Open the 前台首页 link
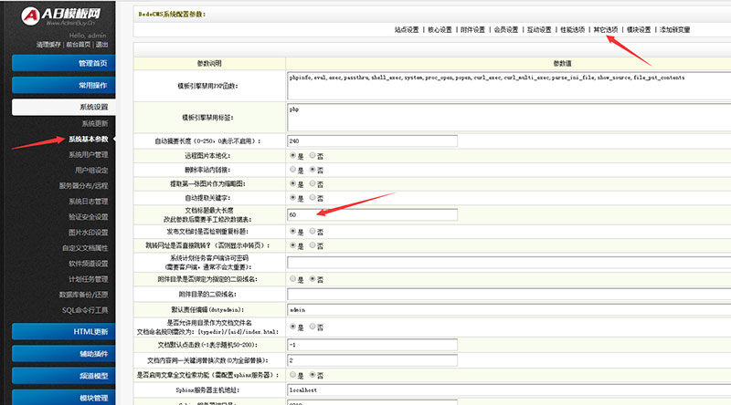 pos(78,45)
